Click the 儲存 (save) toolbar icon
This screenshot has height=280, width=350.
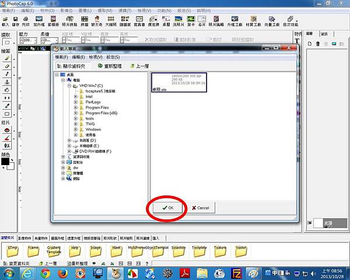click(15, 21)
